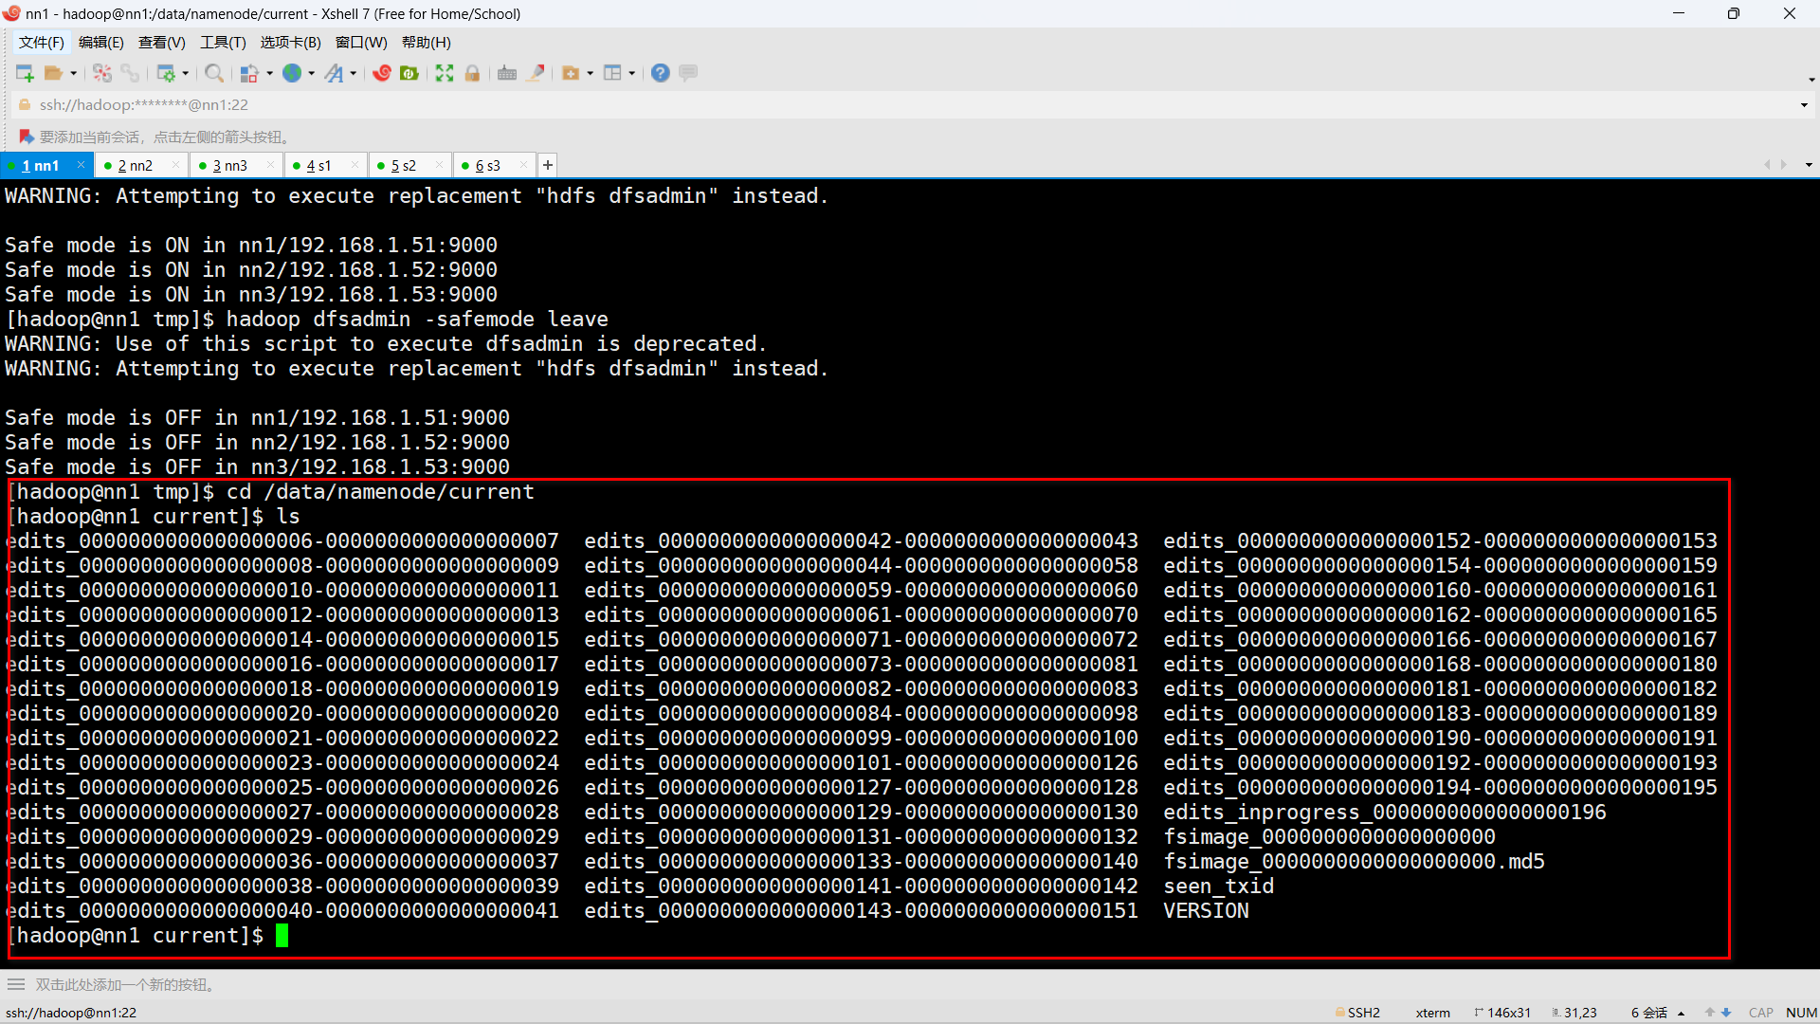
Task: Open the address bar history dropdown
Action: (x=1804, y=105)
